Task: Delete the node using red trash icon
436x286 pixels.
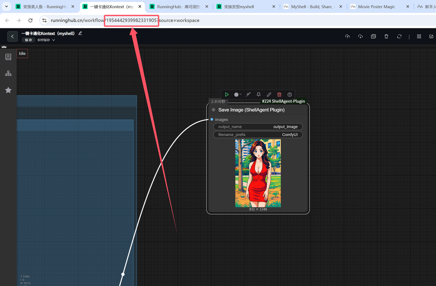Action: click(279, 95)
